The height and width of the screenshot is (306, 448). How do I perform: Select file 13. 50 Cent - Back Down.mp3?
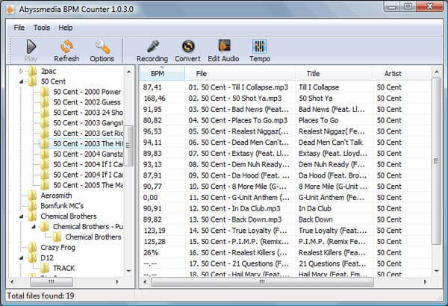coord(235,219)
